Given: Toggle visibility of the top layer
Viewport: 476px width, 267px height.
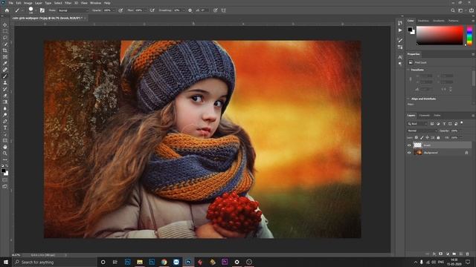Looking at the screenshot, I should tap(409, 145).
